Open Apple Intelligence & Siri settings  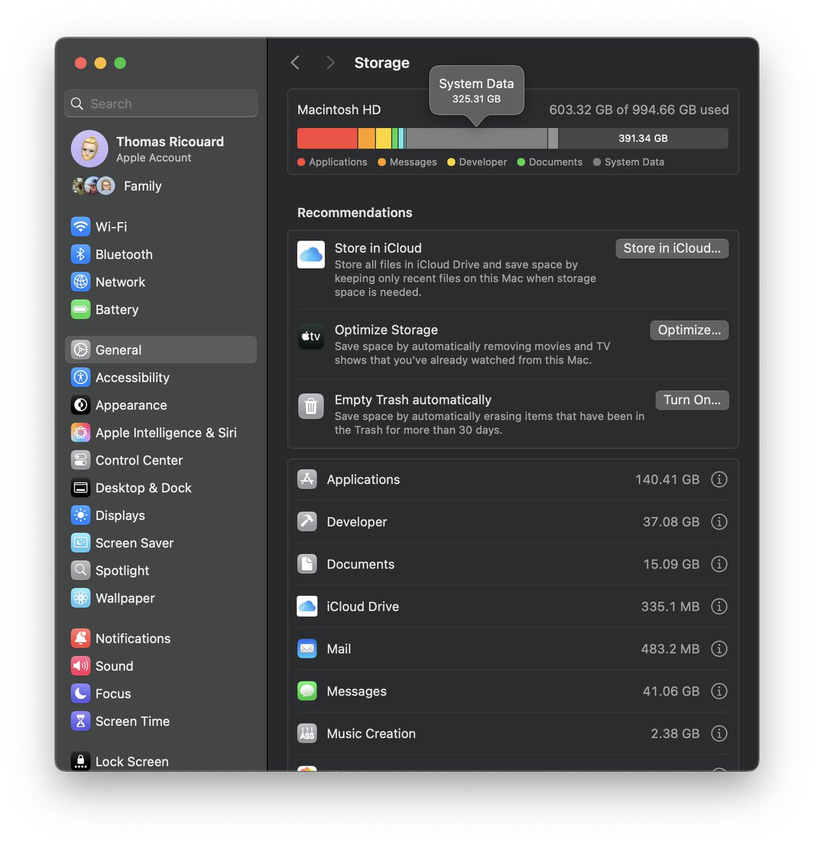tap(161, 433)
